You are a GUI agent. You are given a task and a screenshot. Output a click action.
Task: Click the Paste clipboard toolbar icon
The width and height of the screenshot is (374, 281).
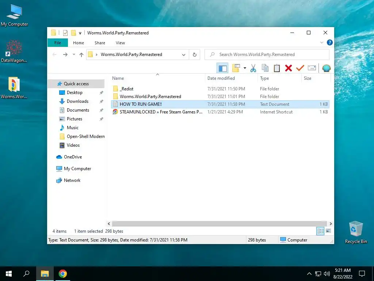coord(277,68)
